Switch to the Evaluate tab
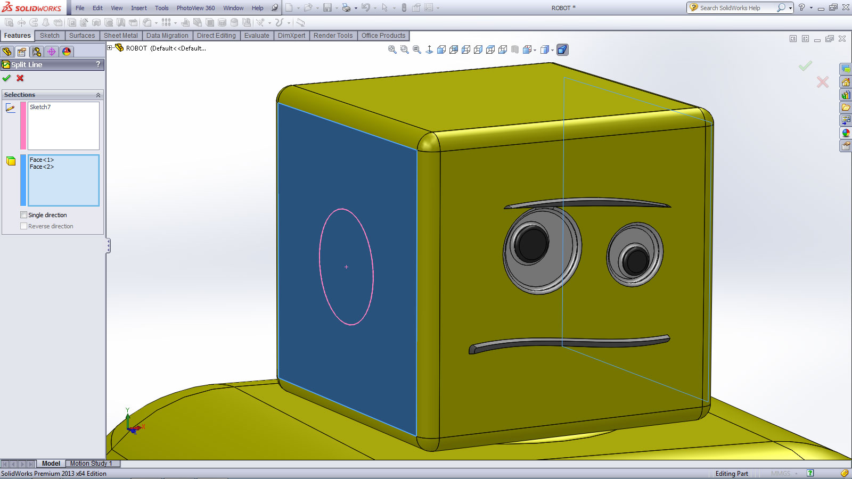852x479 pixels. pyautogui.click(x=257, y=36)
